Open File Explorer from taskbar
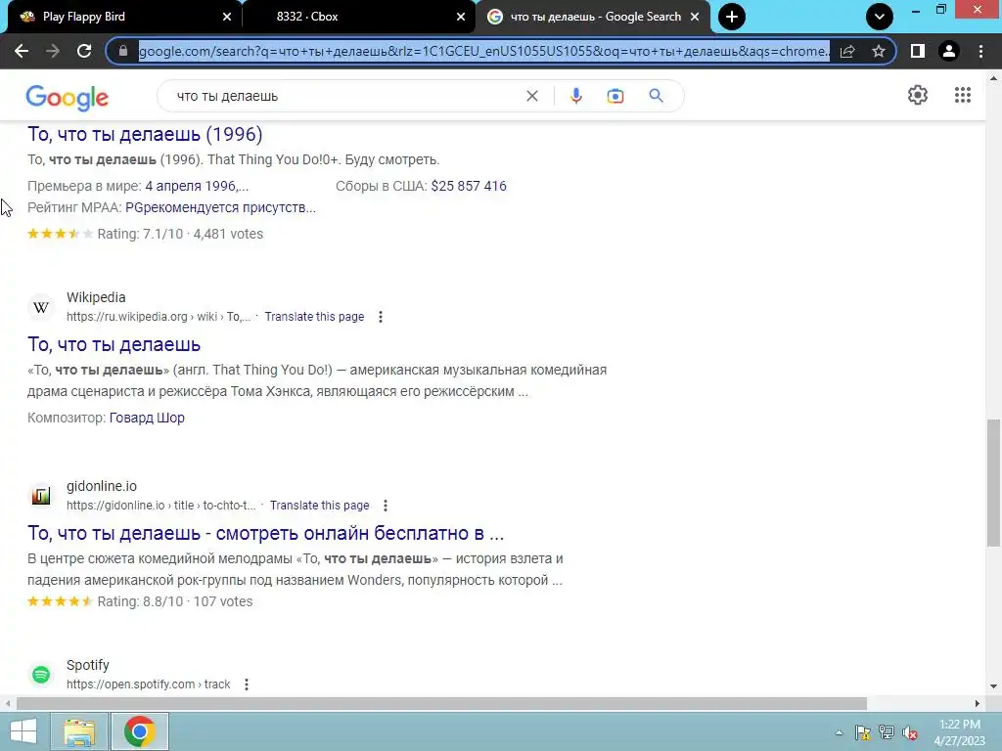The height and width of the screenshot is (751, 1002). pos(80,731)
